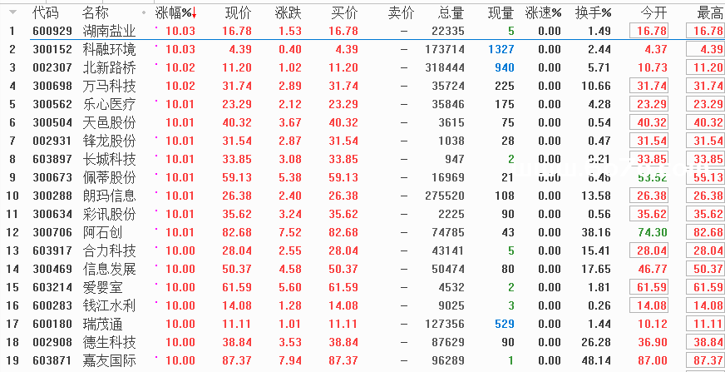
Task: Select stock 钱江水利
Action: point(109,305)
